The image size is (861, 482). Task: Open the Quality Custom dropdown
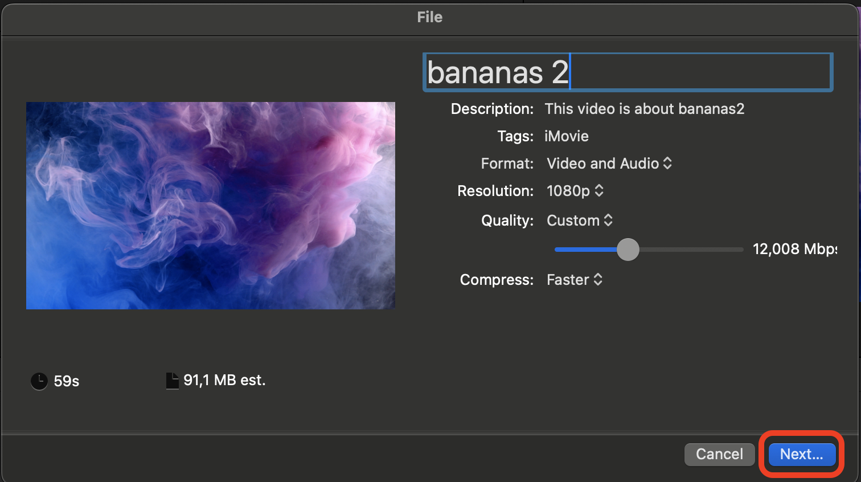point(580,220)
